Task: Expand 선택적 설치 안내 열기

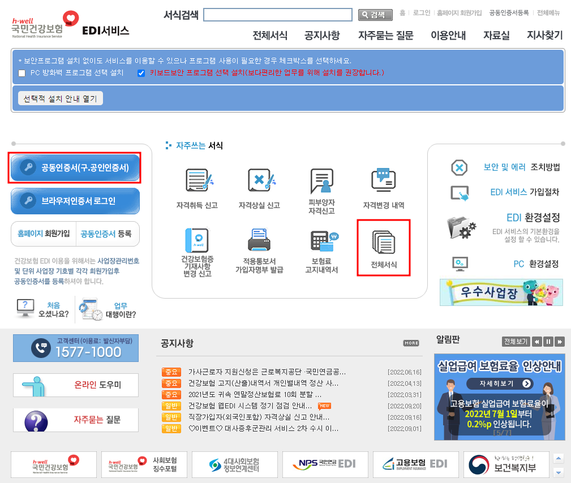Action: coord(61,98)
